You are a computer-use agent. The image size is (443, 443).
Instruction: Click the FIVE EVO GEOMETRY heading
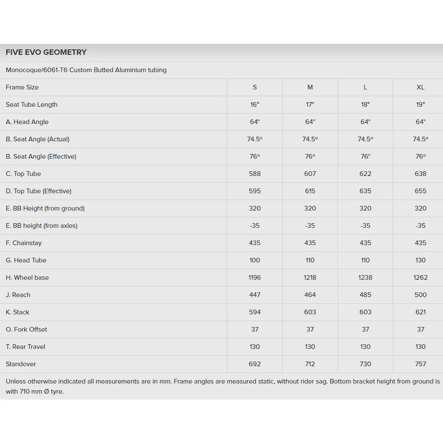46,52
